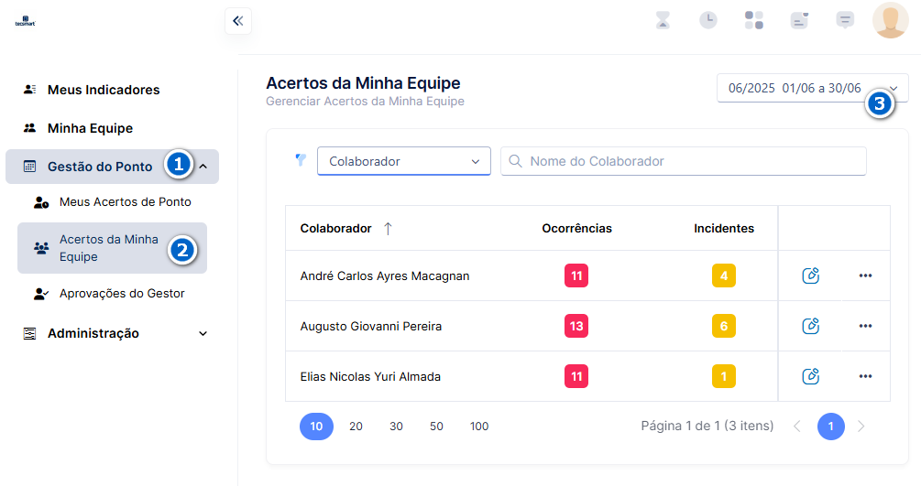
Task: Open the hourglass icon in top bar
Action: click(663, 20)
